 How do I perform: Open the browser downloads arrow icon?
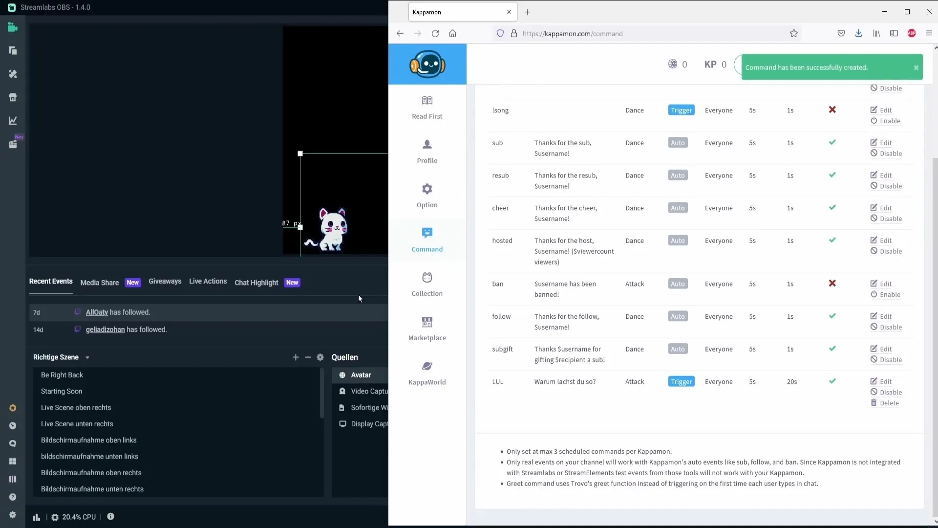(x=858, y=33)
